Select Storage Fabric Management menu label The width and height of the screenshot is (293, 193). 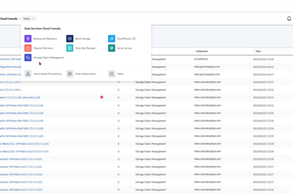[x=49, y=58]
